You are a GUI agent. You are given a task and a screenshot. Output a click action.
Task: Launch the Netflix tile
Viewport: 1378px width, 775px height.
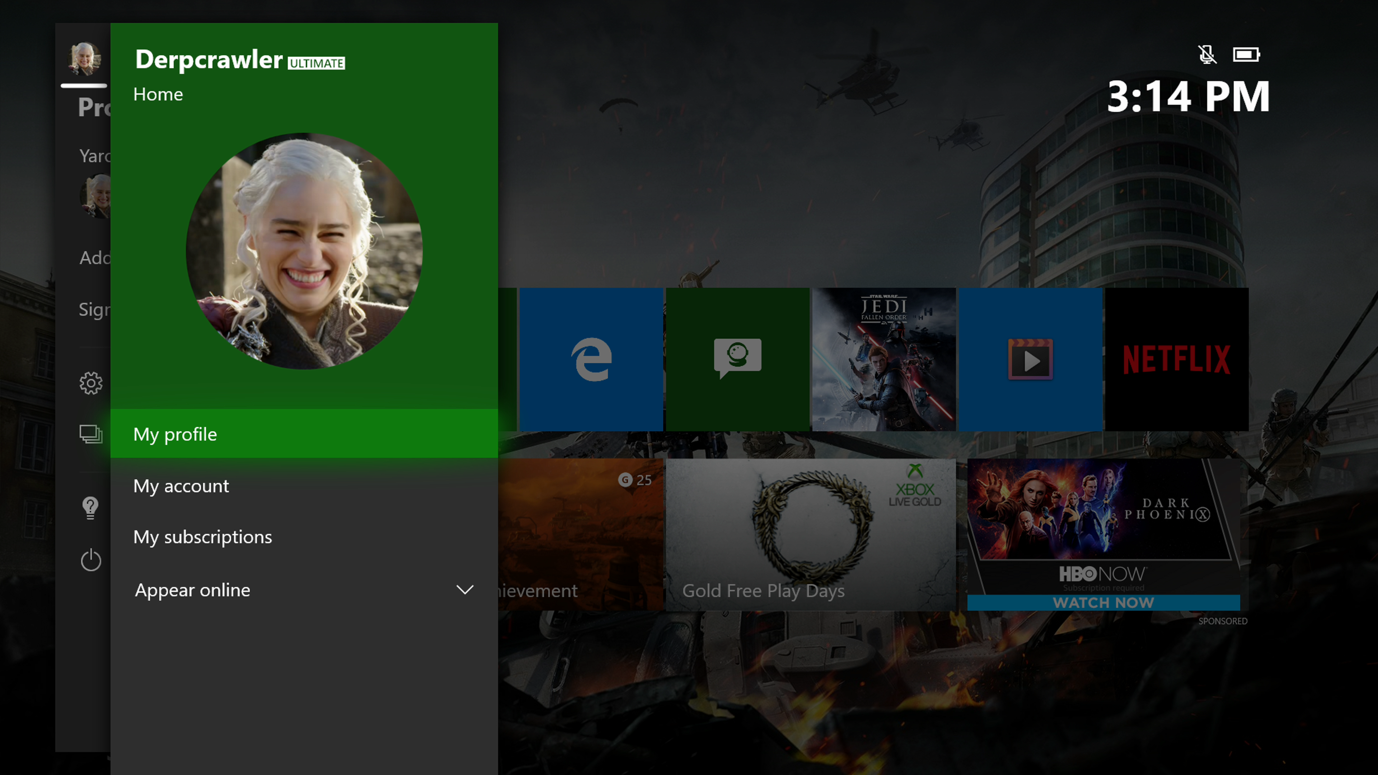(1177, 359)
